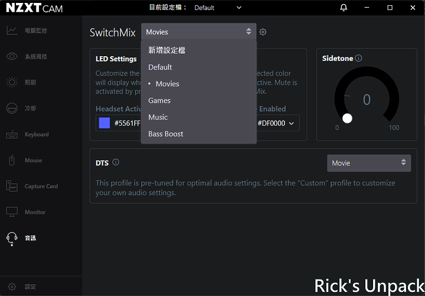This screenshot has width=425, height=296.
Task: Open the PC monitoring chart icon
Action: pos(12,30)
